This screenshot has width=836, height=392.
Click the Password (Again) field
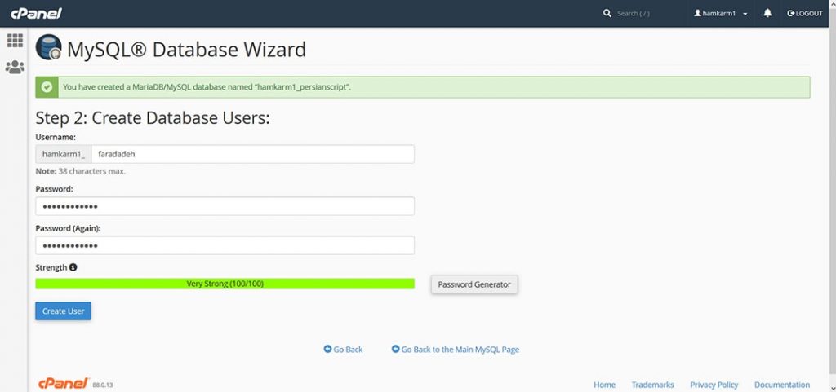click(225, 245)
